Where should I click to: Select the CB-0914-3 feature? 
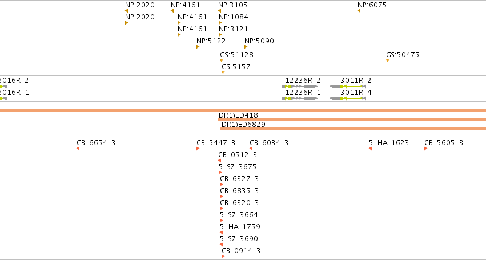(223, 257)
